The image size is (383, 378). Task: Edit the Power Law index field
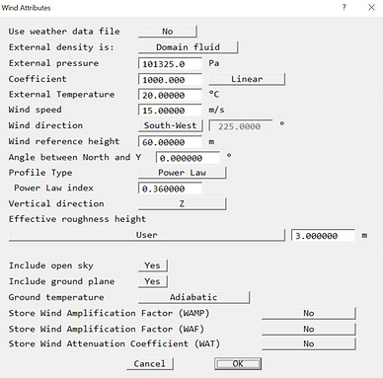[170, 189]
